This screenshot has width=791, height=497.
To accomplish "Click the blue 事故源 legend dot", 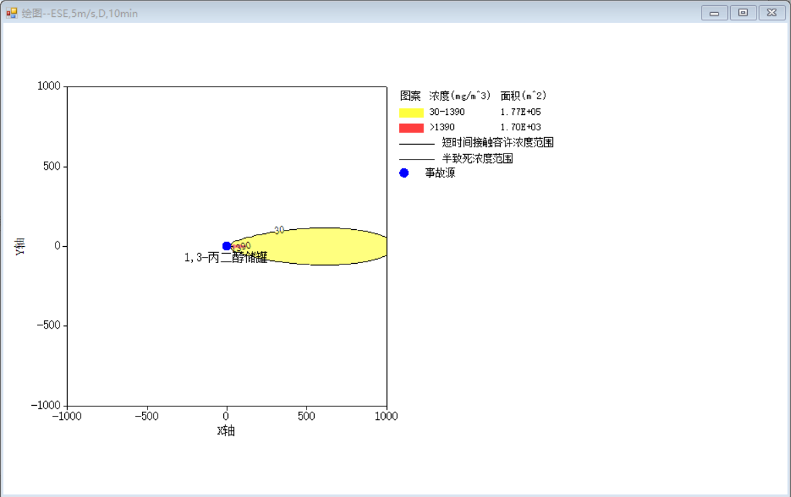I will (403, 173).
